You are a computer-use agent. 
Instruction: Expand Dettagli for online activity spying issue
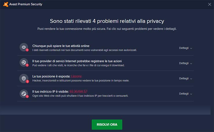click(185, 48)
